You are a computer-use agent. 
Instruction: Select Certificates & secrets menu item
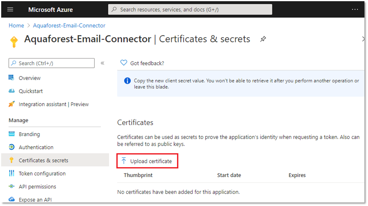tap(43, 160)
